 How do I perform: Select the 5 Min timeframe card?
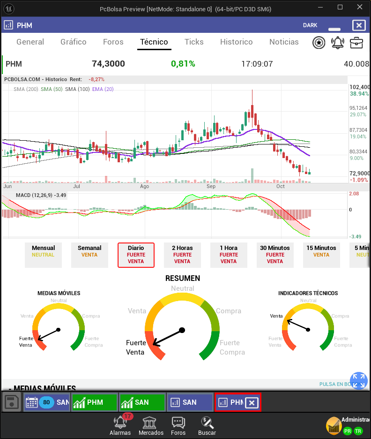click(x=360, y=255)
